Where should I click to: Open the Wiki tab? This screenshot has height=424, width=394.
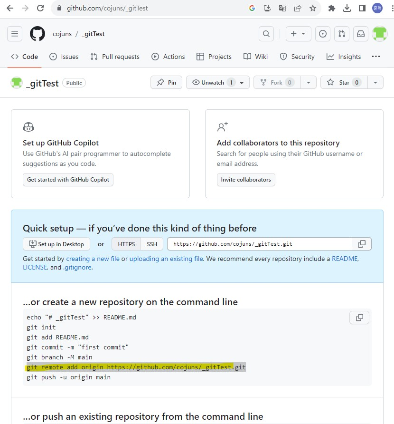[255, 57]
